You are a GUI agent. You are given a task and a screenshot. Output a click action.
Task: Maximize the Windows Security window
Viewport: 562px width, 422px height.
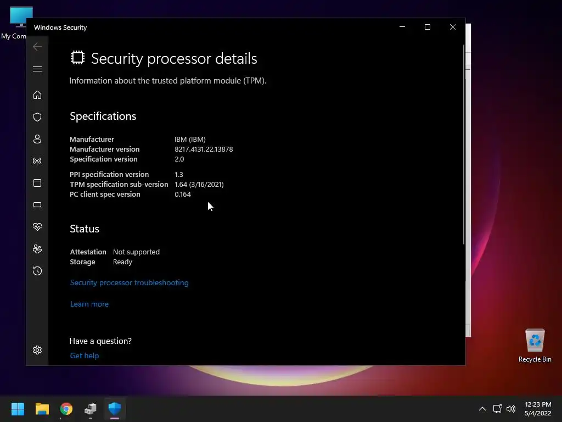tap(427, 27)
